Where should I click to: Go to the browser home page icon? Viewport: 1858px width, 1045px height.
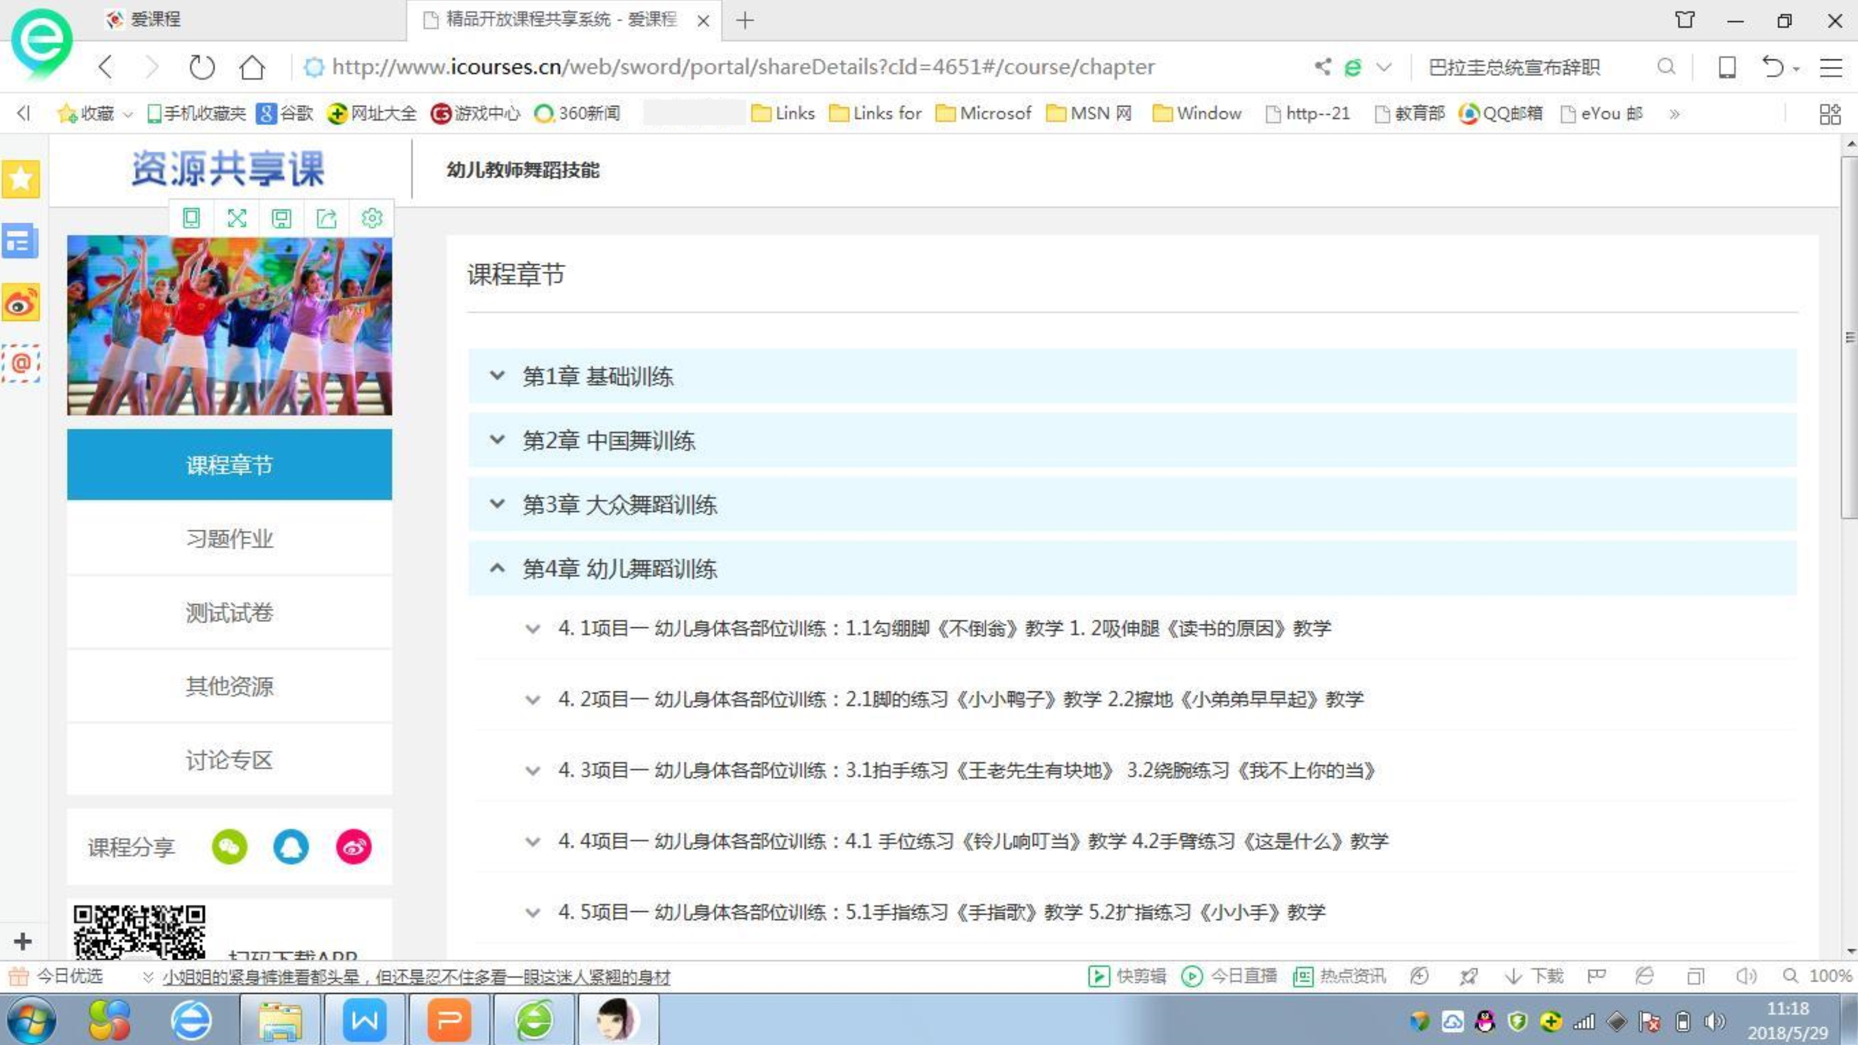point(252,67)
